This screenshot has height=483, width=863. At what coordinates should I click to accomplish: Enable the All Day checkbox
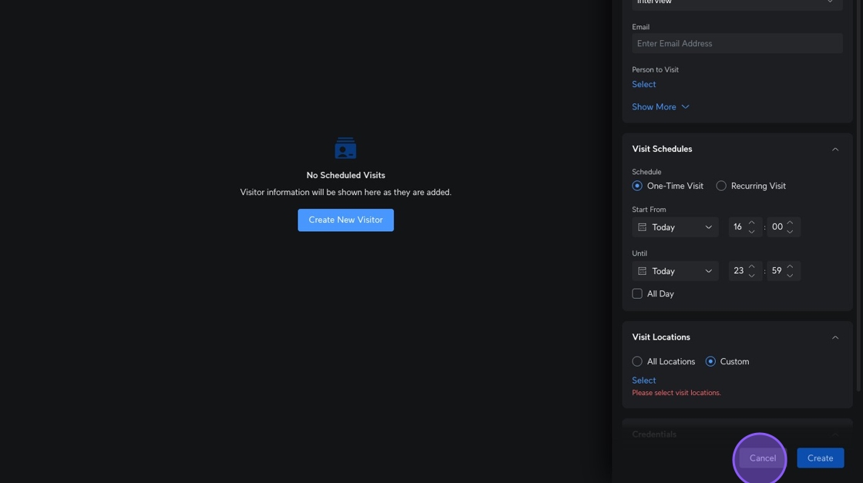tap(637, 293)
